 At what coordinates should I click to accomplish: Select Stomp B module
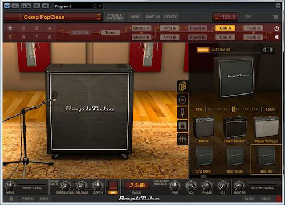click(x=141, y=37)
